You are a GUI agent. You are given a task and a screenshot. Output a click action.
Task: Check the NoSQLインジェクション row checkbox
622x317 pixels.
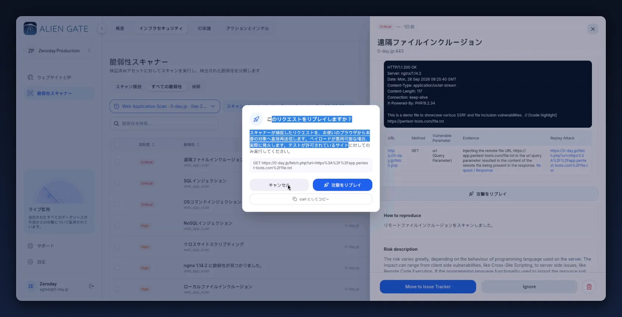(117, 225)
